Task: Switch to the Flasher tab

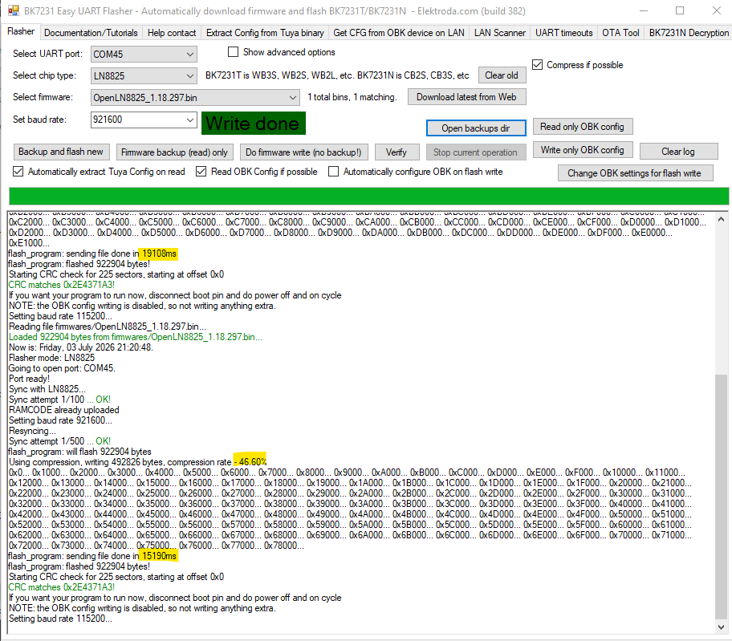Action: 21,31
